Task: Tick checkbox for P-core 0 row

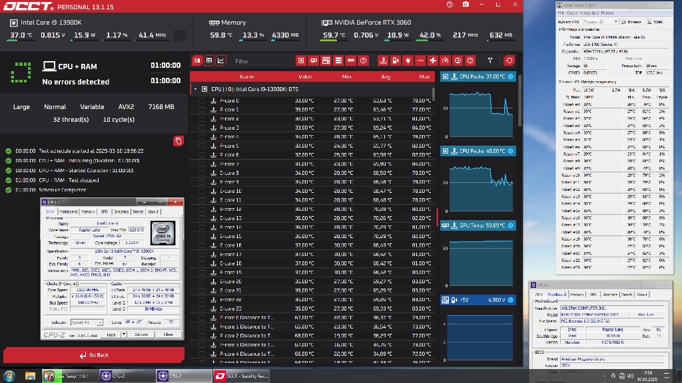Action: (x=202, y=101)
